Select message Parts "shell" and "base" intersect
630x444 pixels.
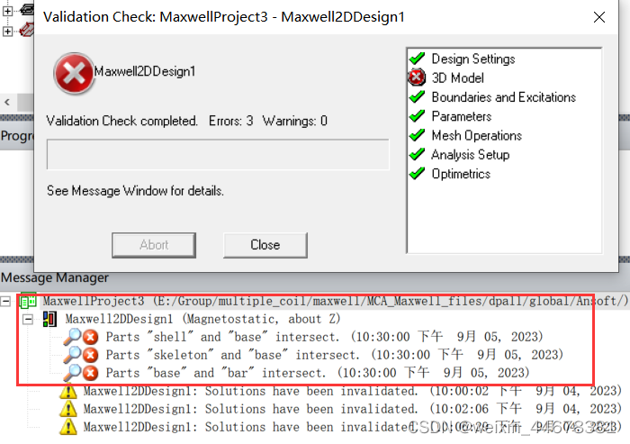click(324, 337)
